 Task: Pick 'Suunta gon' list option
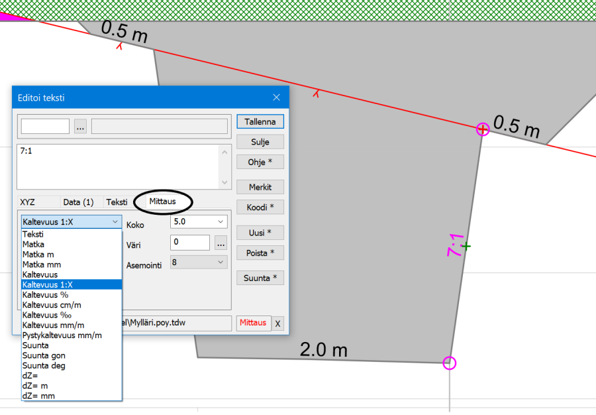[x=44, y=355]
